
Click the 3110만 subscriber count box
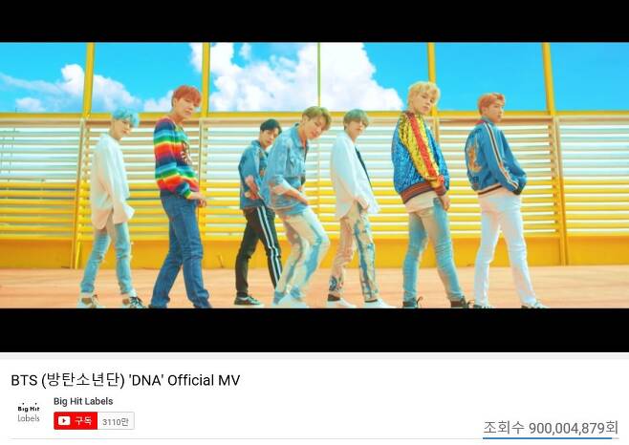pos(116,421)
